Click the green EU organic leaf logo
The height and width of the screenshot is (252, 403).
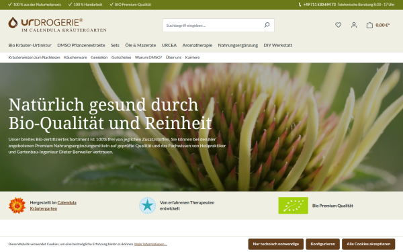tap(294, 206)
